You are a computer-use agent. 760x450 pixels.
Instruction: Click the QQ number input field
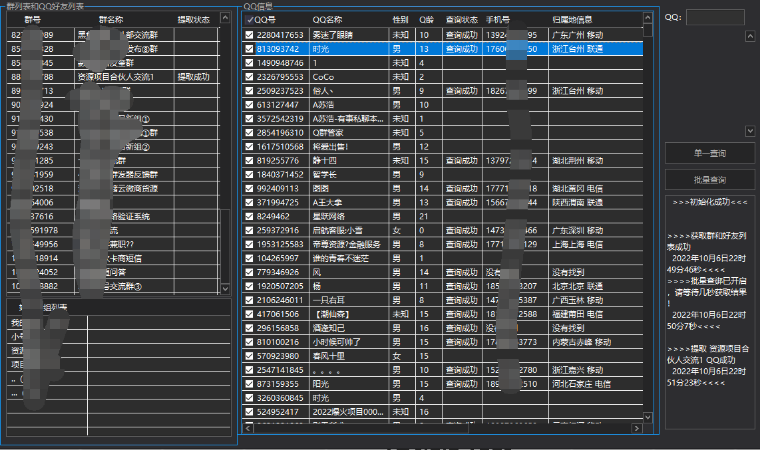715,17
